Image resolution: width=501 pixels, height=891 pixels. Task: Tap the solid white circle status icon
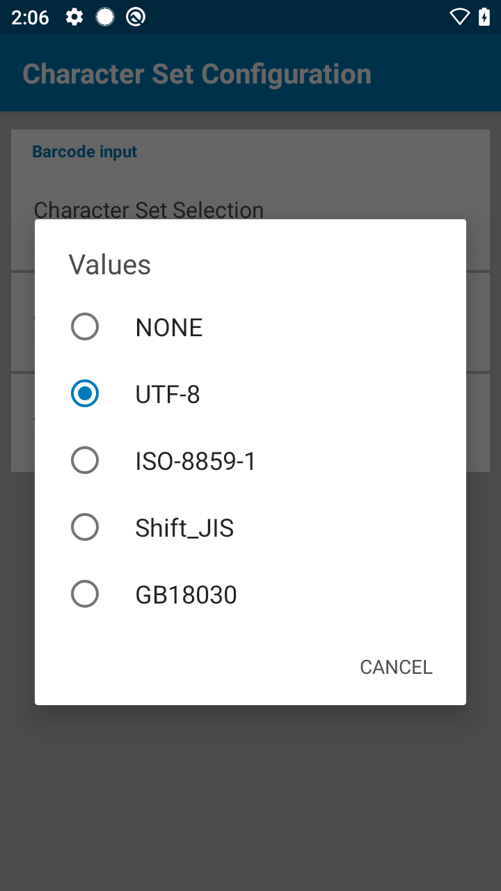click(x=105, y=17)
